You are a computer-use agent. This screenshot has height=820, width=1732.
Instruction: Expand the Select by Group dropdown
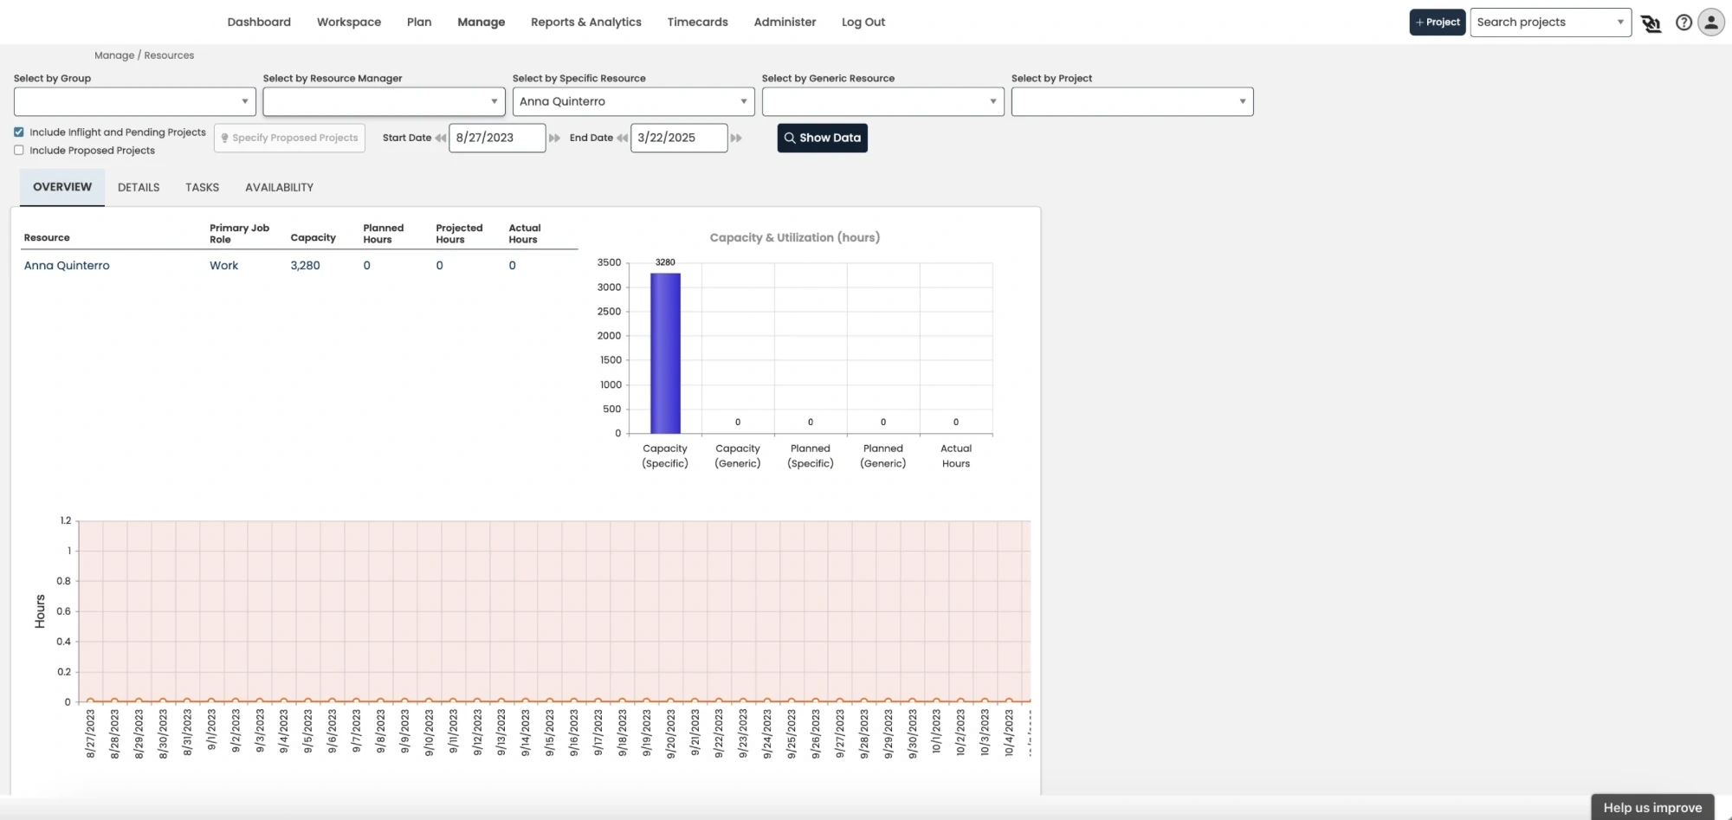(135, 101)
